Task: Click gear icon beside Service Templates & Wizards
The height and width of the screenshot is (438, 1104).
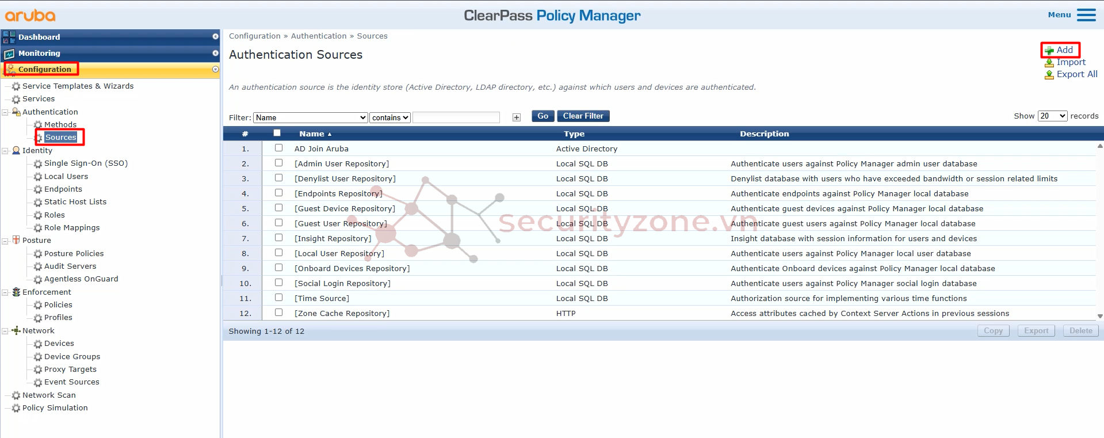Action: [16, 86]
